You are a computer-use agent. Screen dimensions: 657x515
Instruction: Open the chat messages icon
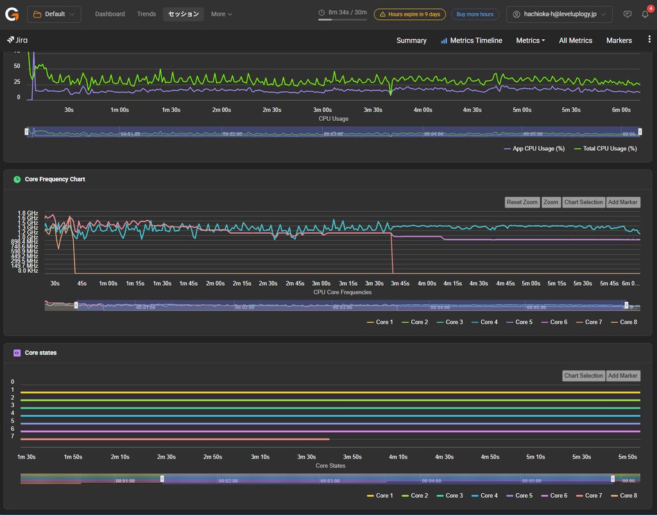(x=627, y=14)
